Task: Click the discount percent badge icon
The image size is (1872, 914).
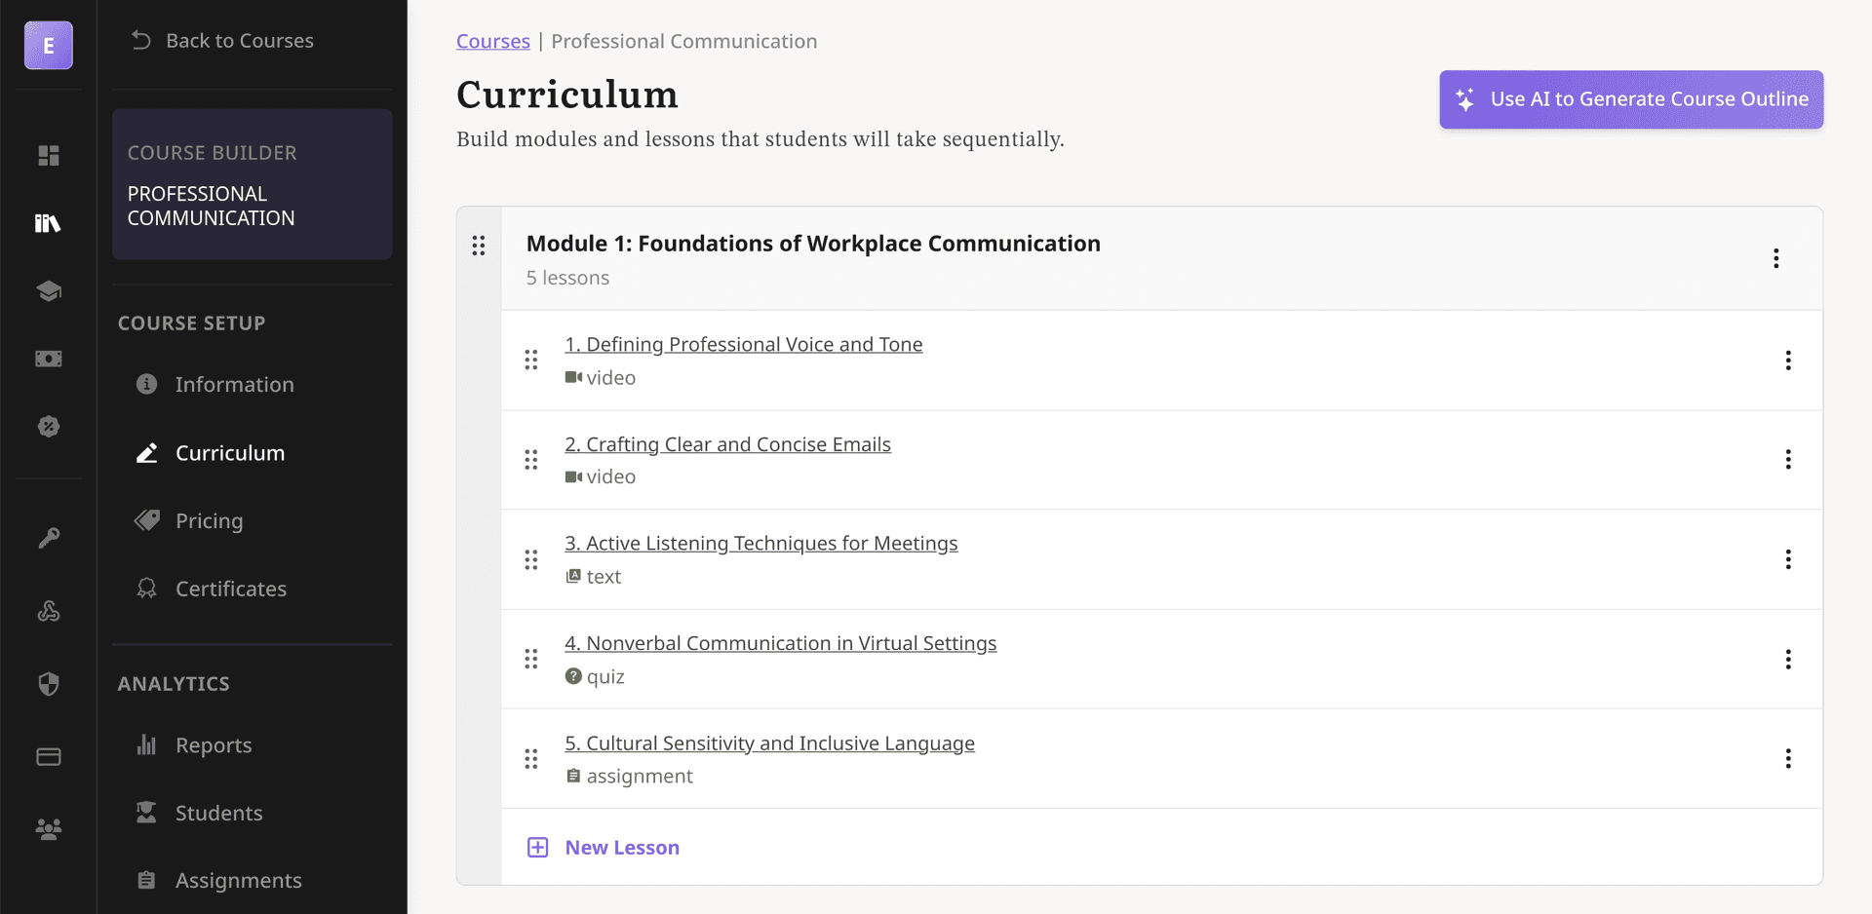Action: (49, 427)
